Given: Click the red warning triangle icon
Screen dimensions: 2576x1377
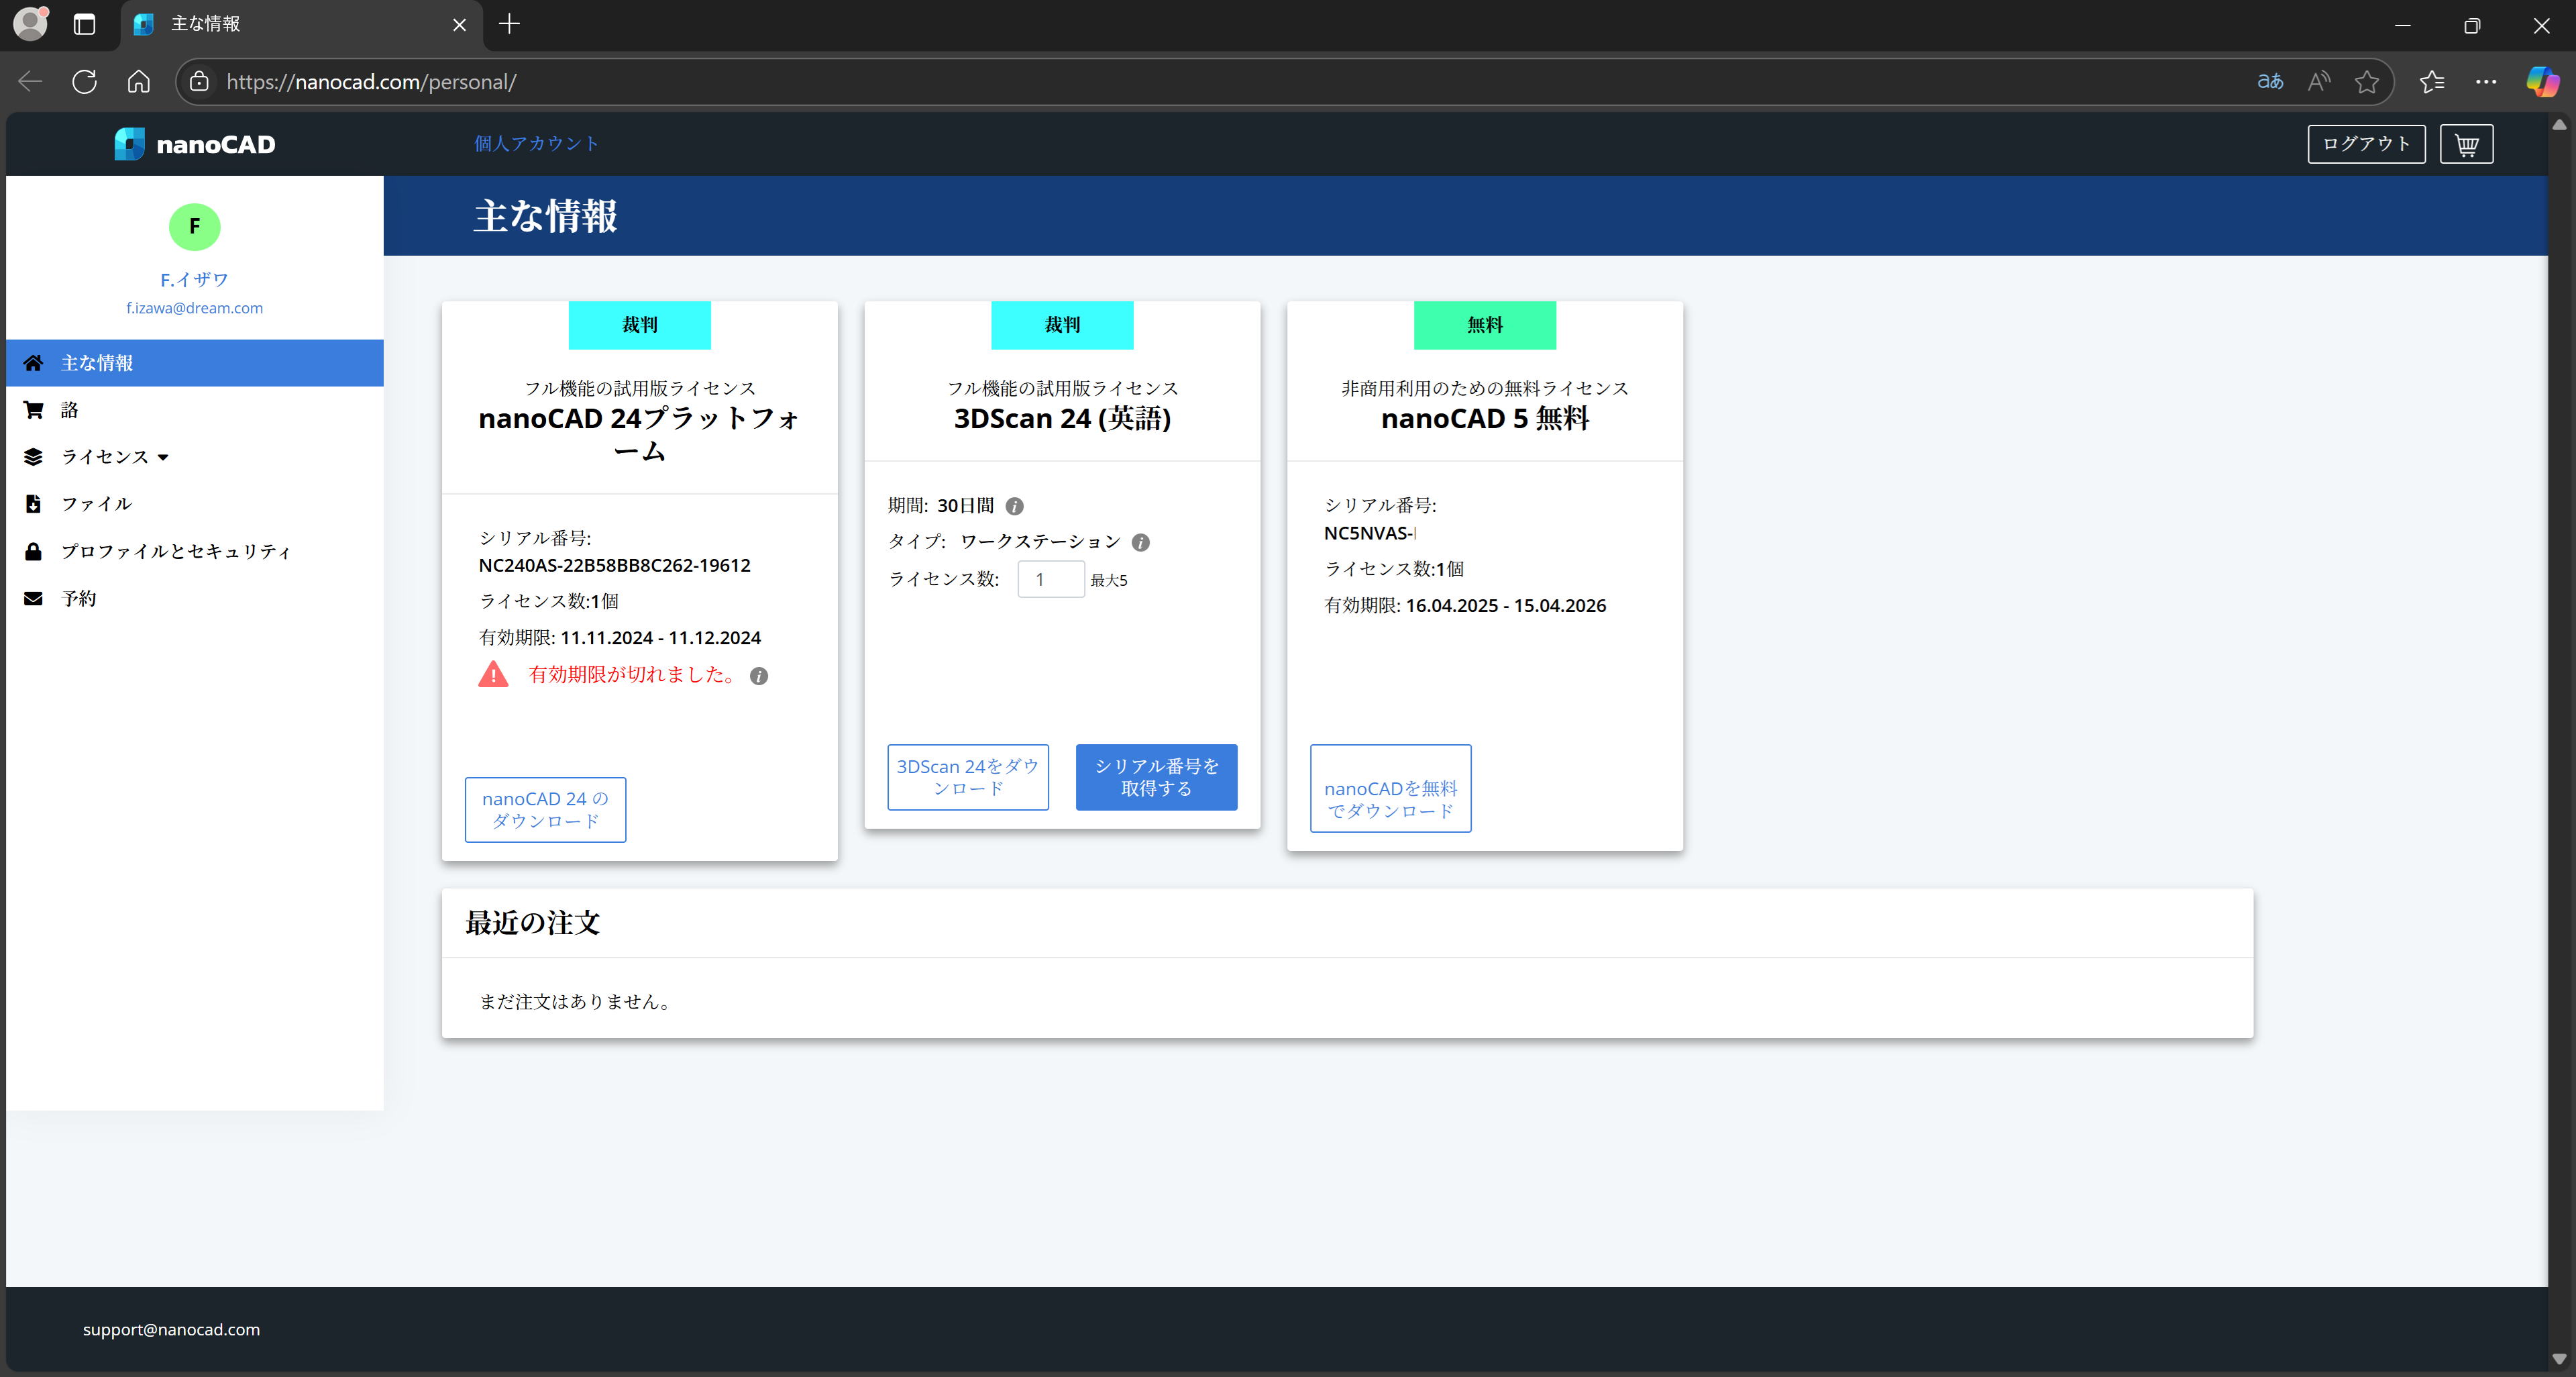Looking at the screenshot, I should click(493, 674).
